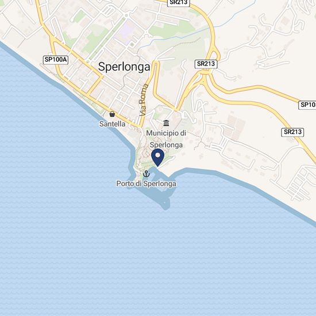Viewport: 316px width, 316px height.
Task: Click the SR213 shield along the top edge
Action: click(x=179, y=3)
